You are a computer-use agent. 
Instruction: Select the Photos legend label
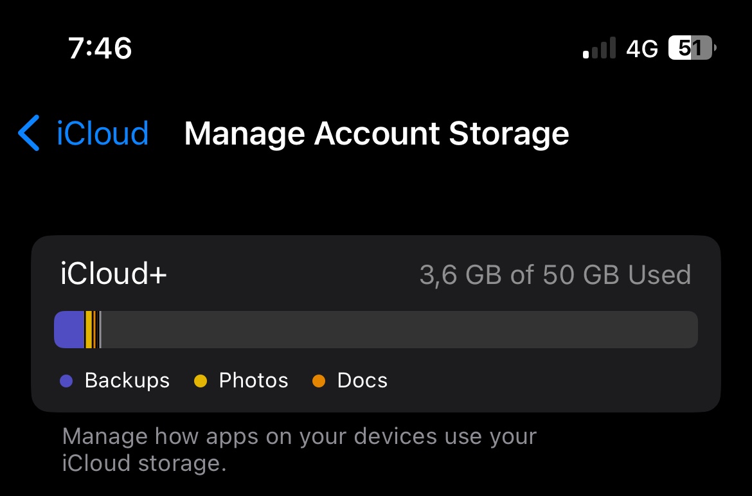(254, 380)
